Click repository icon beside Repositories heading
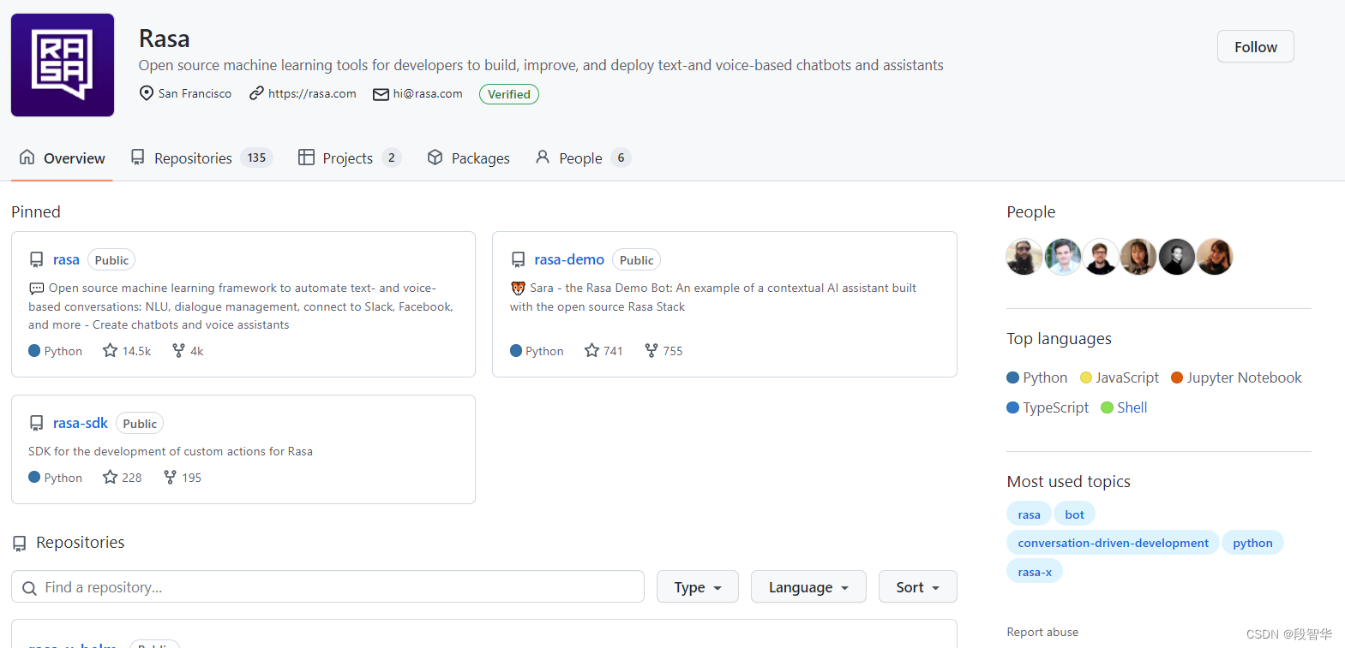1345x648 pixels. [x=20, y=544]
